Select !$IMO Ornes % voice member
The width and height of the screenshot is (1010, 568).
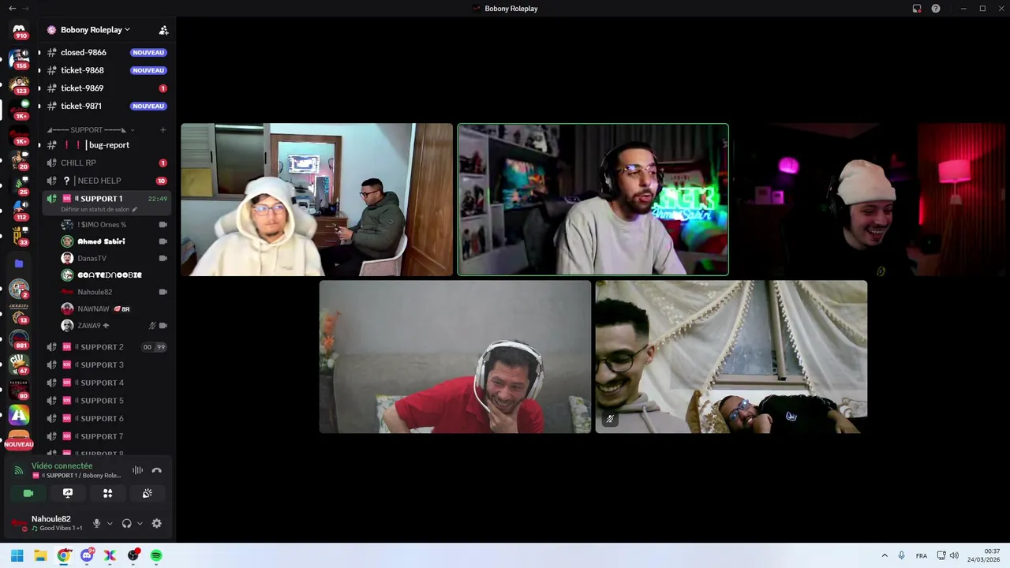tap(114, 225)
